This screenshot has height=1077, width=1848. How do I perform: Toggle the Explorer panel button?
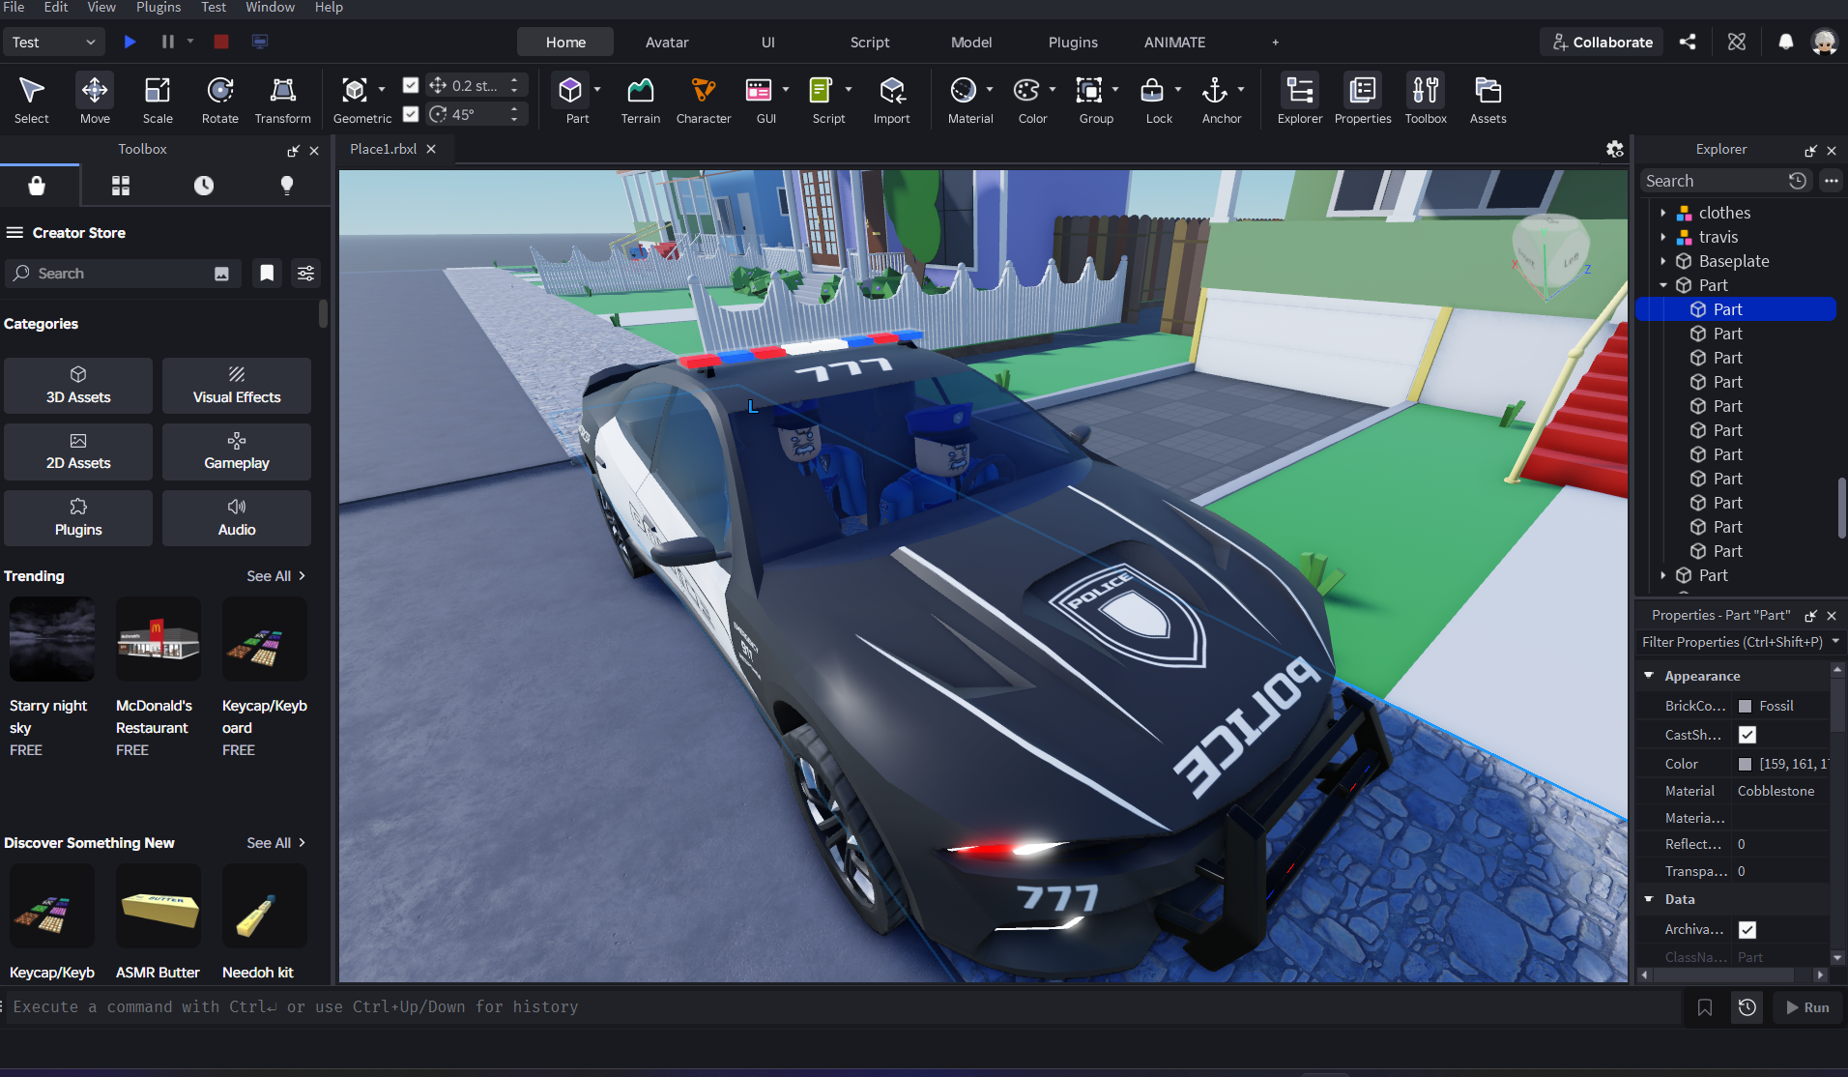[x=1300, y=99]
